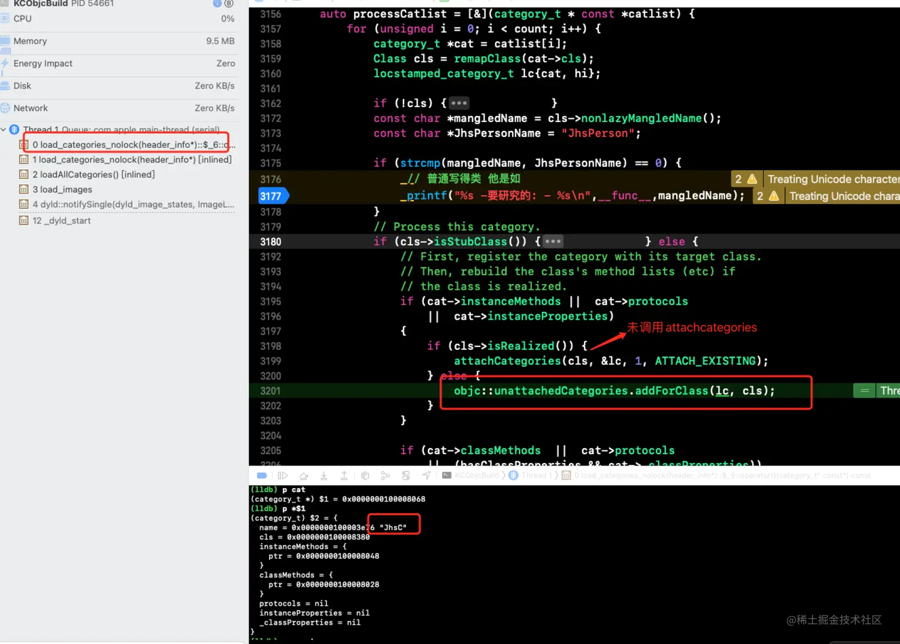Open the Debug View Hierarchy tool
Screen dimensions: 900x644
365,476
